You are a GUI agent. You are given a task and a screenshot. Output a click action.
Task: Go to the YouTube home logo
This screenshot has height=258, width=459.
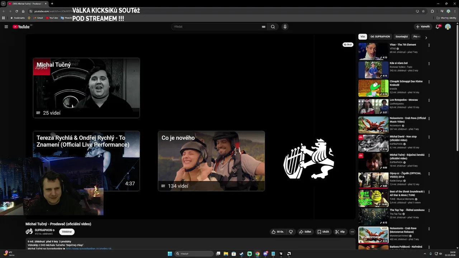tap(22, 27)
